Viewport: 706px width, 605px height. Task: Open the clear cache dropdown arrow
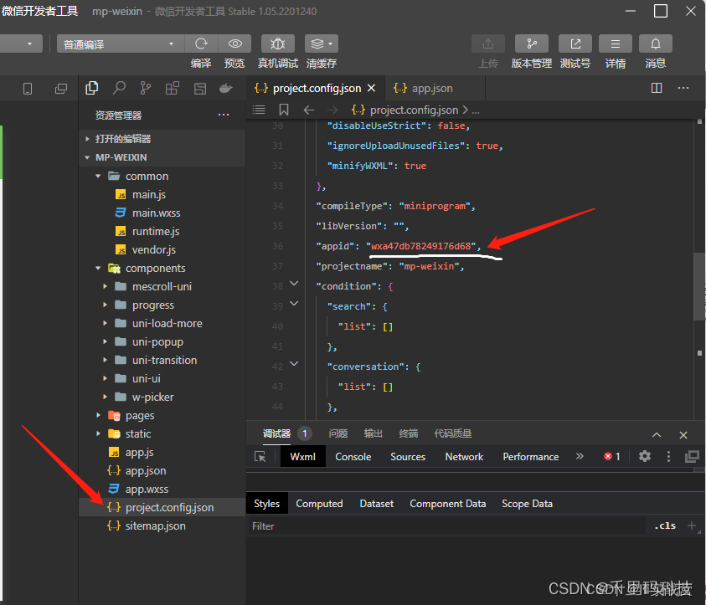coord(331,44)
